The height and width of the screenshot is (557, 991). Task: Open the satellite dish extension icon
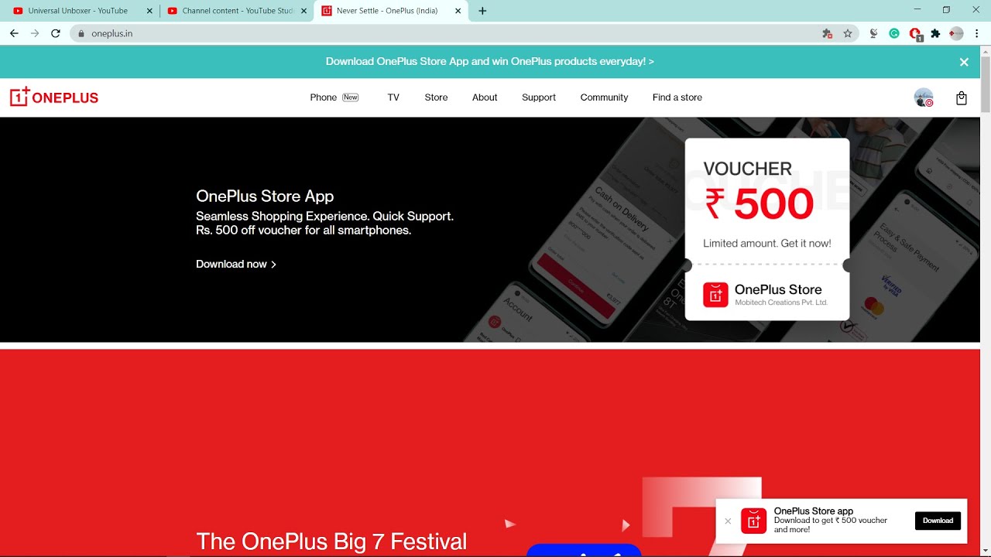[873, 33]
